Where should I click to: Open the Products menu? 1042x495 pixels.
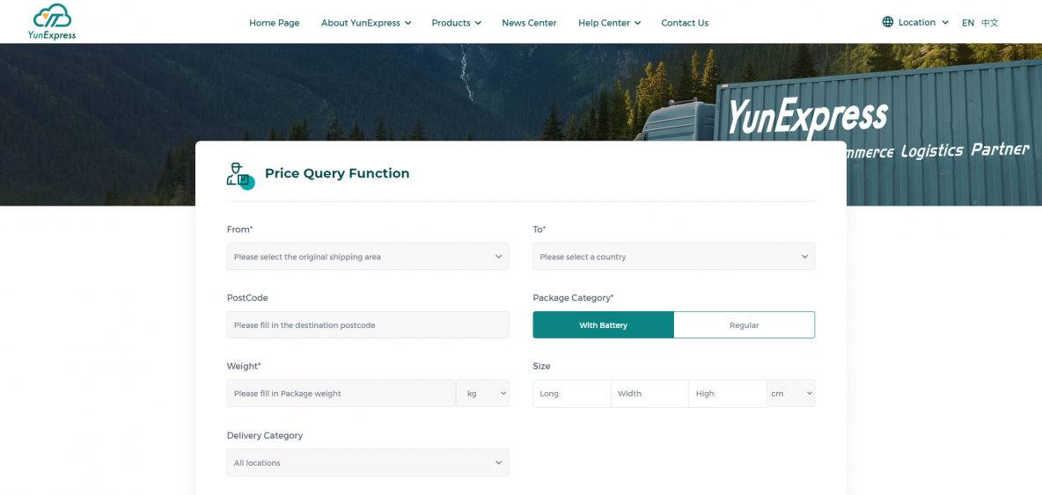click(456, 23)
